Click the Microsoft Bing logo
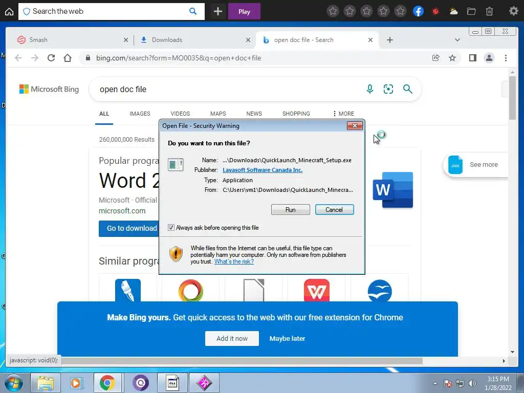This screenshot has width=524, height=393. tap(49, 89)
